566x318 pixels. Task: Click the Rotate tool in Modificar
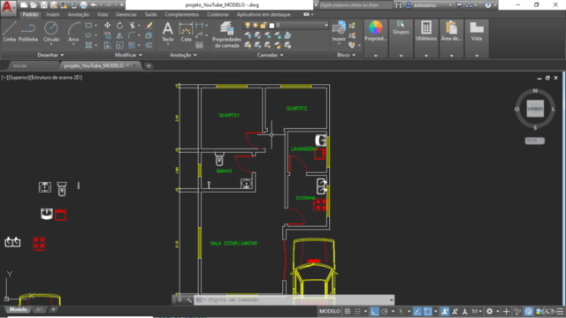119,26
